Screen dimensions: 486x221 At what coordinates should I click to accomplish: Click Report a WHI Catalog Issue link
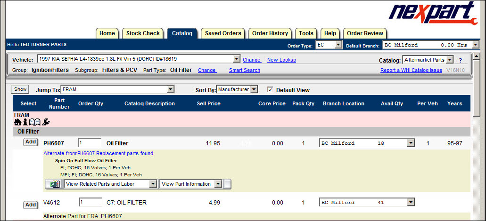click(x=412, y=71)
